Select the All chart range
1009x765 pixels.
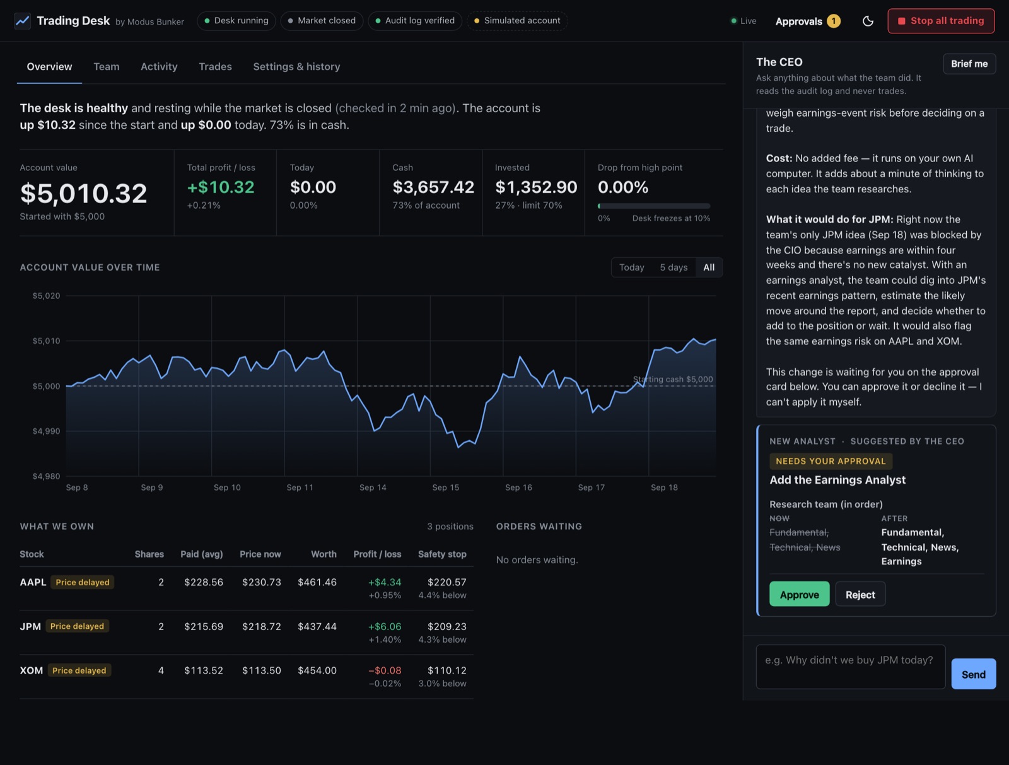(x=709, y=267)
